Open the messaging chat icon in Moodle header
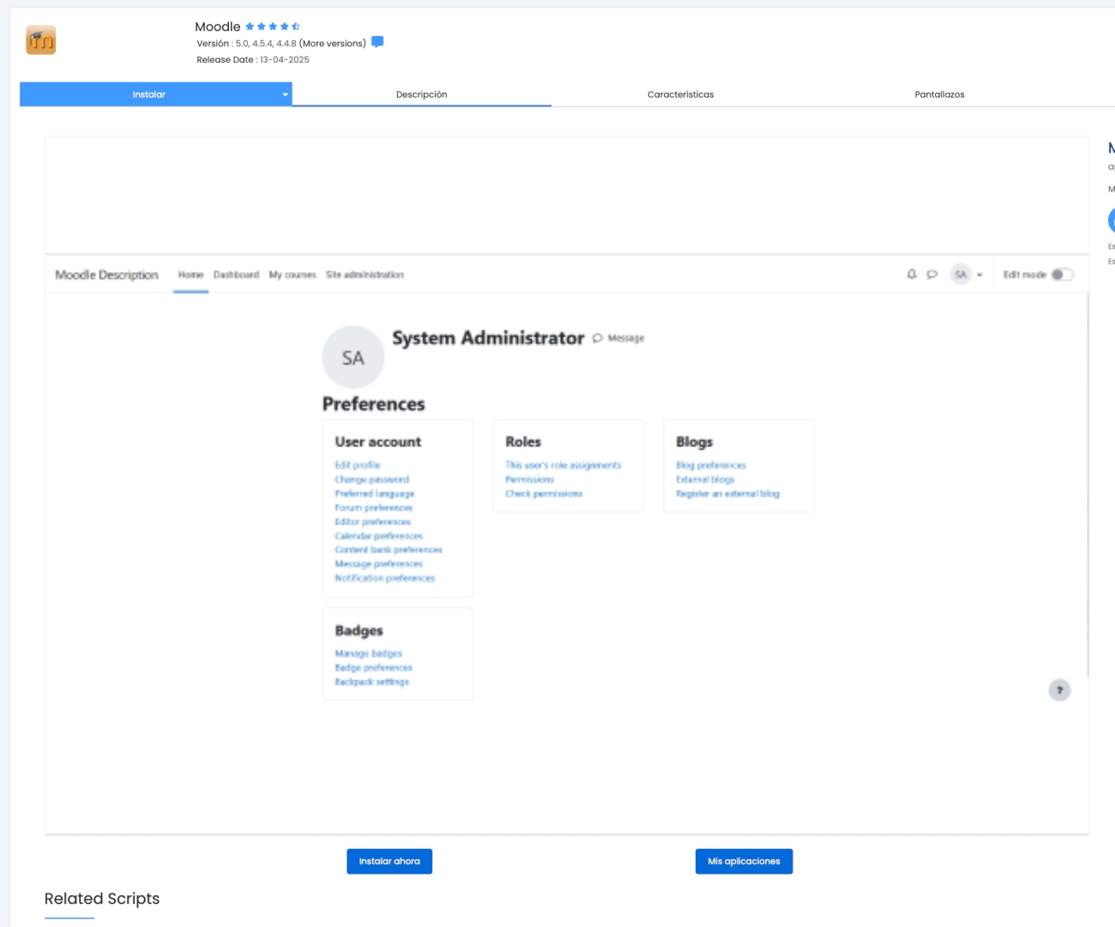Viewport: 1115px width, 927px height. [x=932, y=275]
